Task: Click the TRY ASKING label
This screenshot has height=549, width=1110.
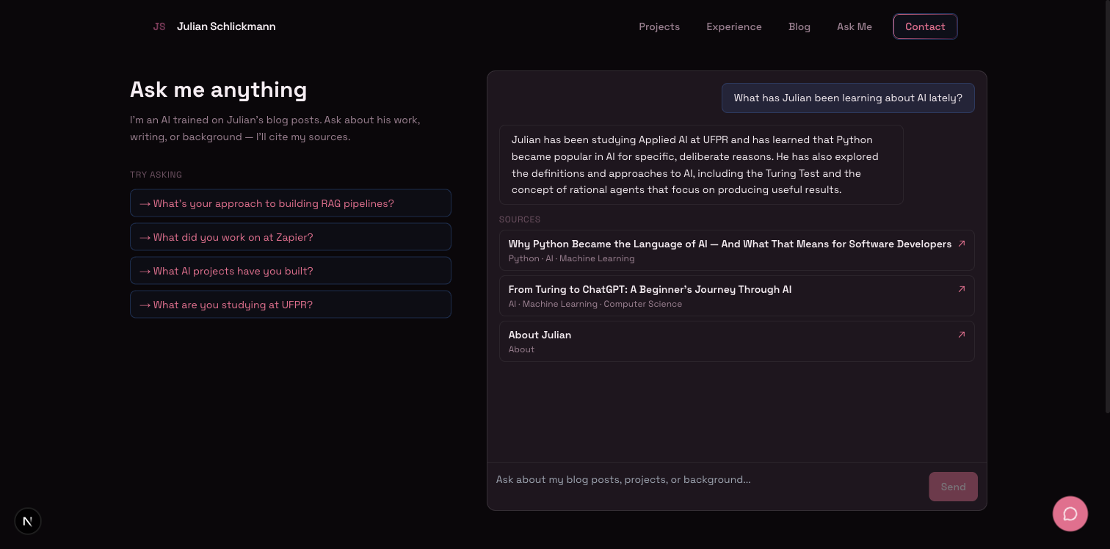Action: pos(156,175)
